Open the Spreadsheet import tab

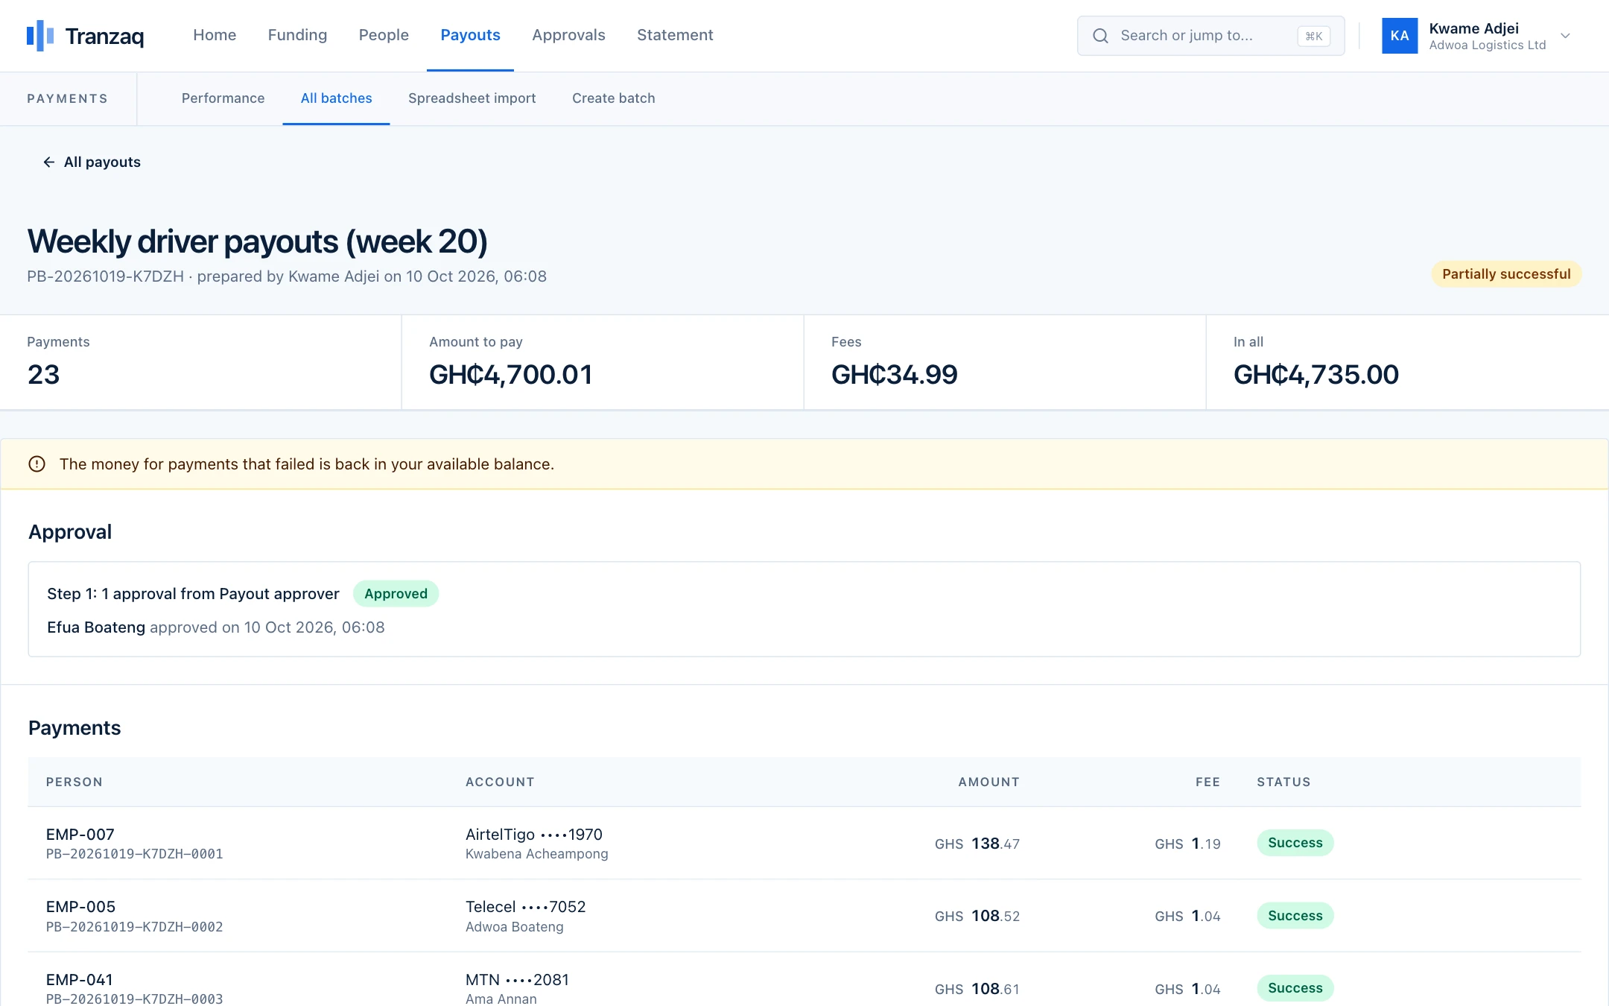coord(472,98)
